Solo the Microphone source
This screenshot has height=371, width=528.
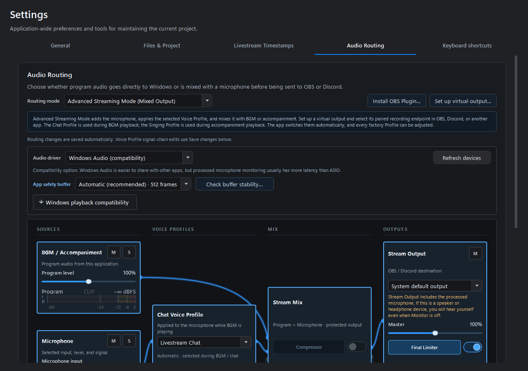coord(129,341)
